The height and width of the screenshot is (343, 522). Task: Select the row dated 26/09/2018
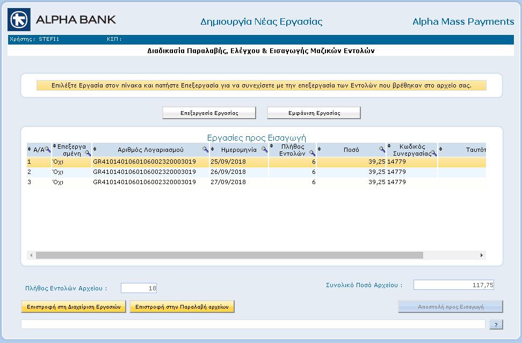tap(256, 172)
